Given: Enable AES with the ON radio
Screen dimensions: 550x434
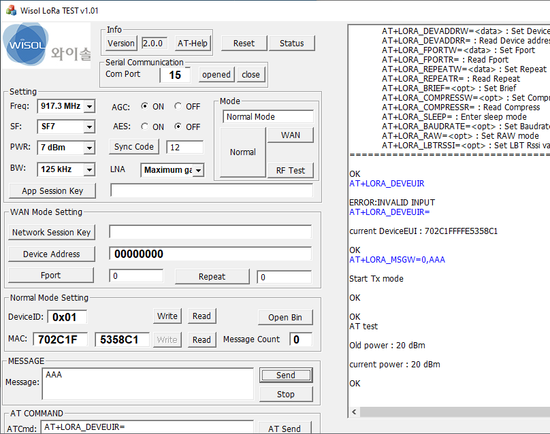Looking at the screenshot, I should point(144,127).
